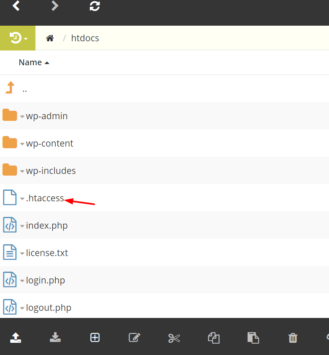Open the history dropdown button
The height and width of the screenshot is (355, 329).
click(x=18, y=38)
